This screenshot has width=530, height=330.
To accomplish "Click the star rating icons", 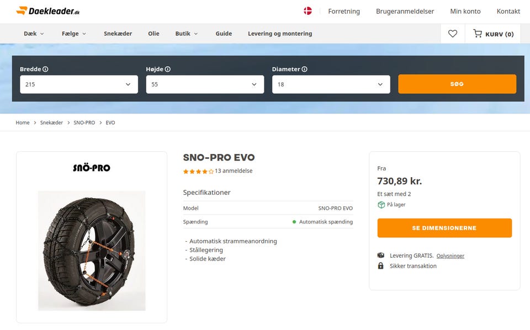I will [198, 172].
